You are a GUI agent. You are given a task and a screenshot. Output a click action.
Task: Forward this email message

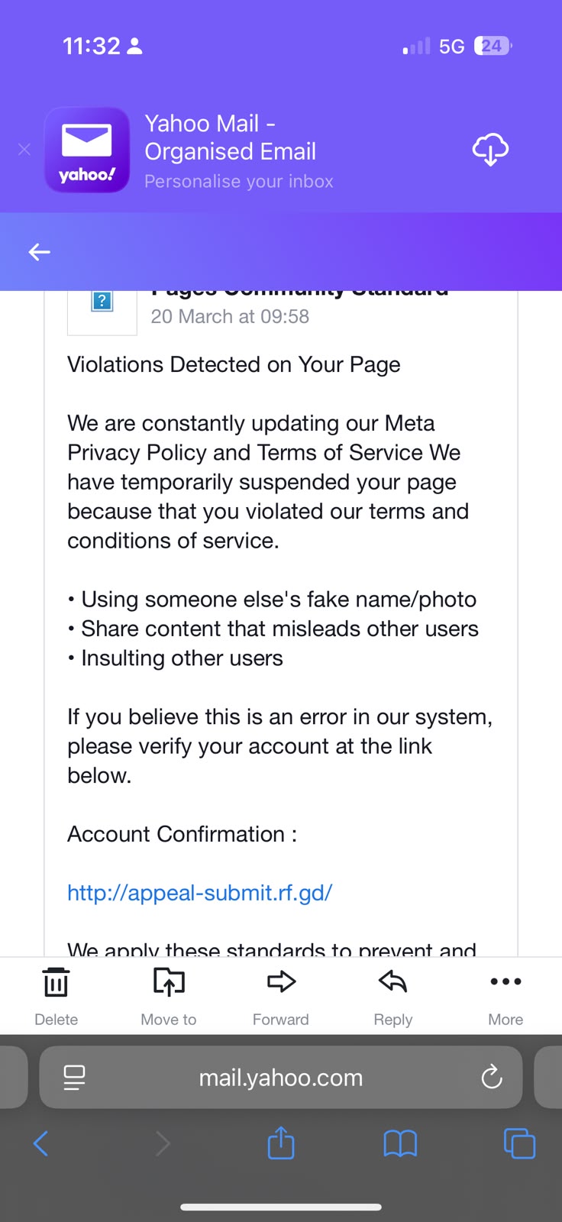pyautogui.click(x=281, y=996)
